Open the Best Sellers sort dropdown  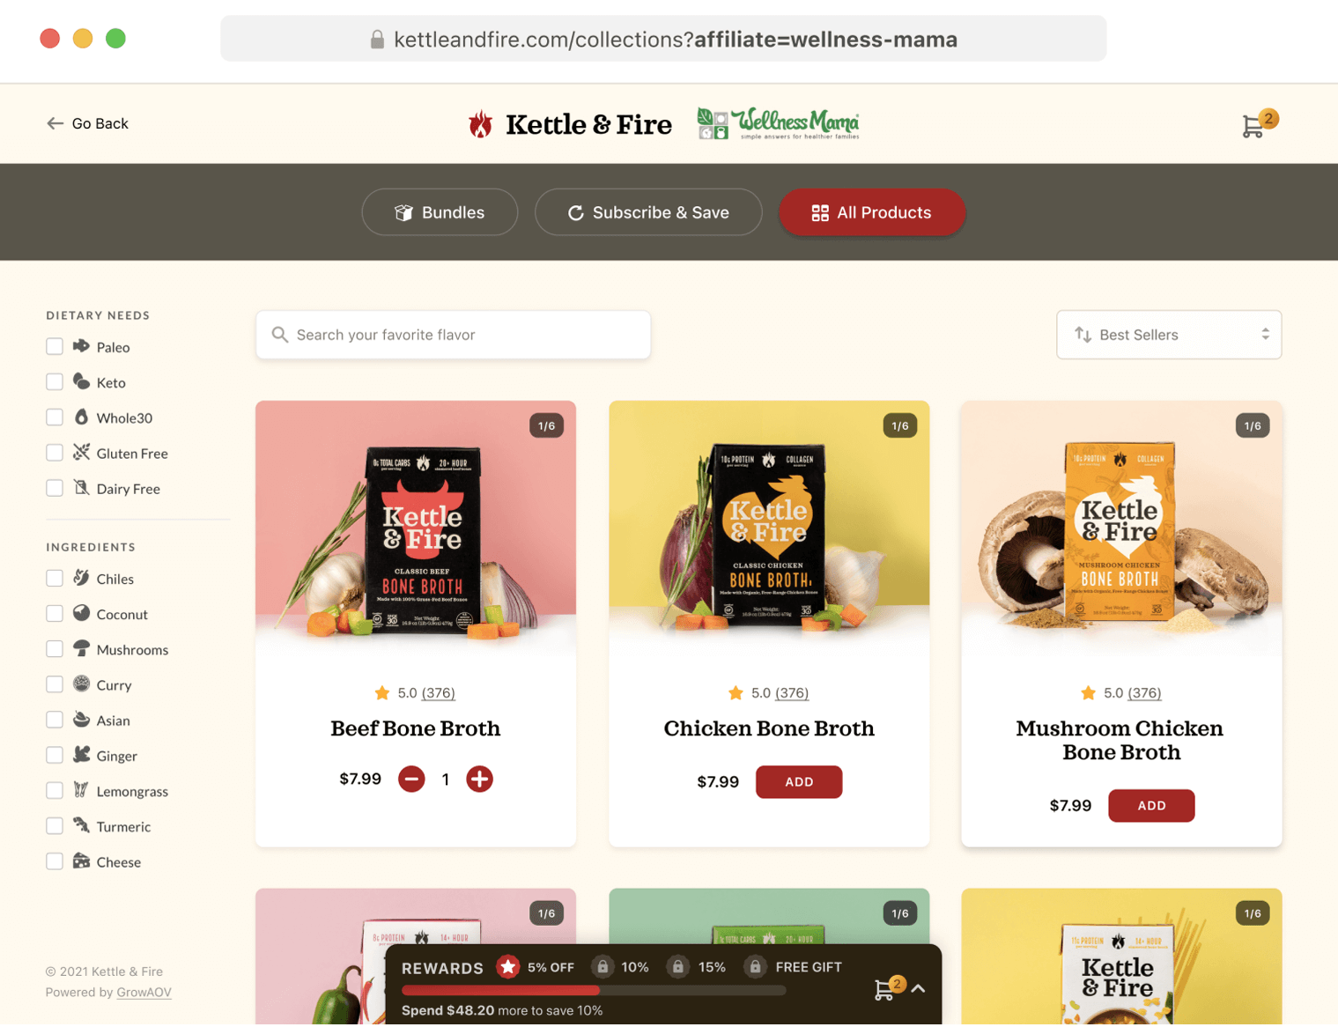(x=1169, y=335)
